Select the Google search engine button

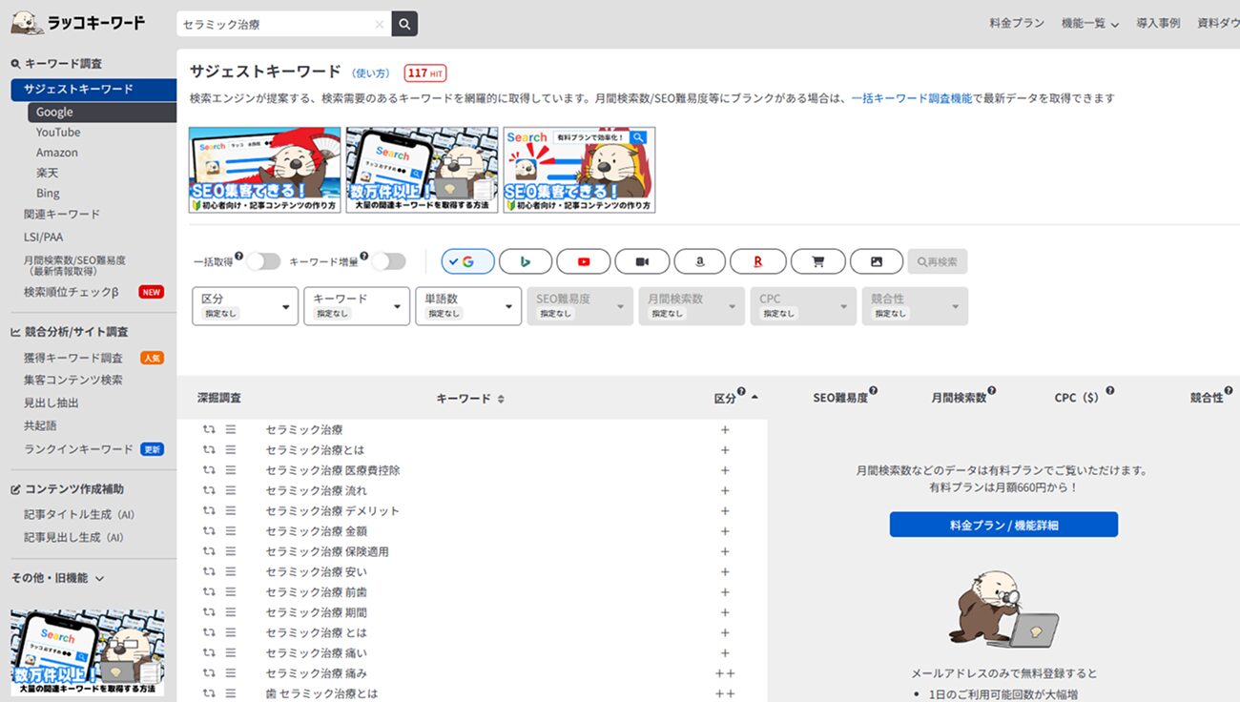[467, 261]
